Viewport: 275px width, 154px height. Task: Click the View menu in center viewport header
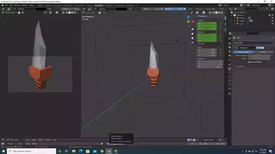(105, 13)
